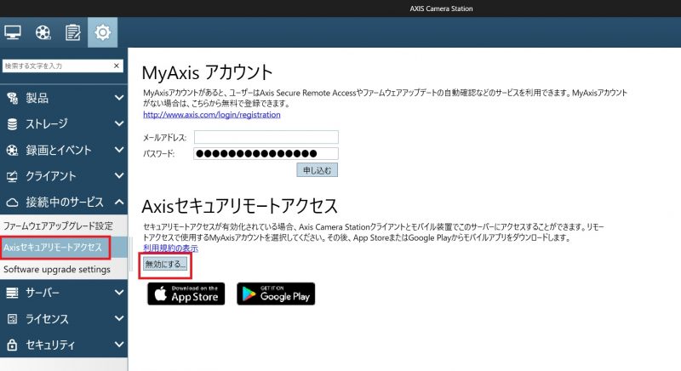This screenshot has width=681, height=371.
Task: Click the セキュリティ padlock icon
Action: pos(12,345)
